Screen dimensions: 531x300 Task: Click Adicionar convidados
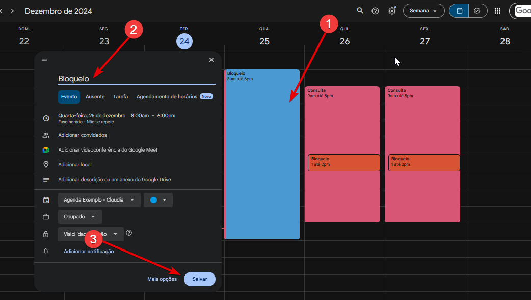(x=82, y=135)
